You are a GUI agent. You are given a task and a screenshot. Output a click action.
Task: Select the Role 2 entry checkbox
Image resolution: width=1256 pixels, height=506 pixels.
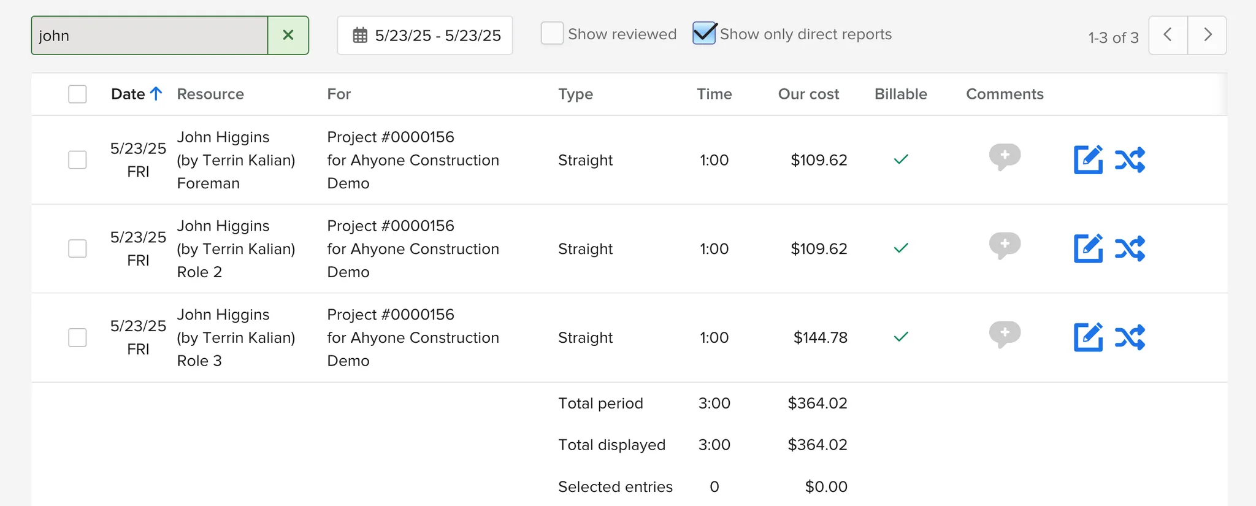77,249
